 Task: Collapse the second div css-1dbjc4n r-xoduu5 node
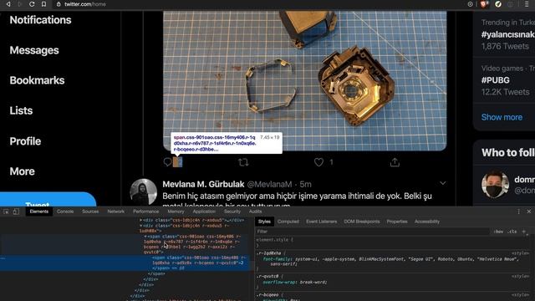coord(141,226)
